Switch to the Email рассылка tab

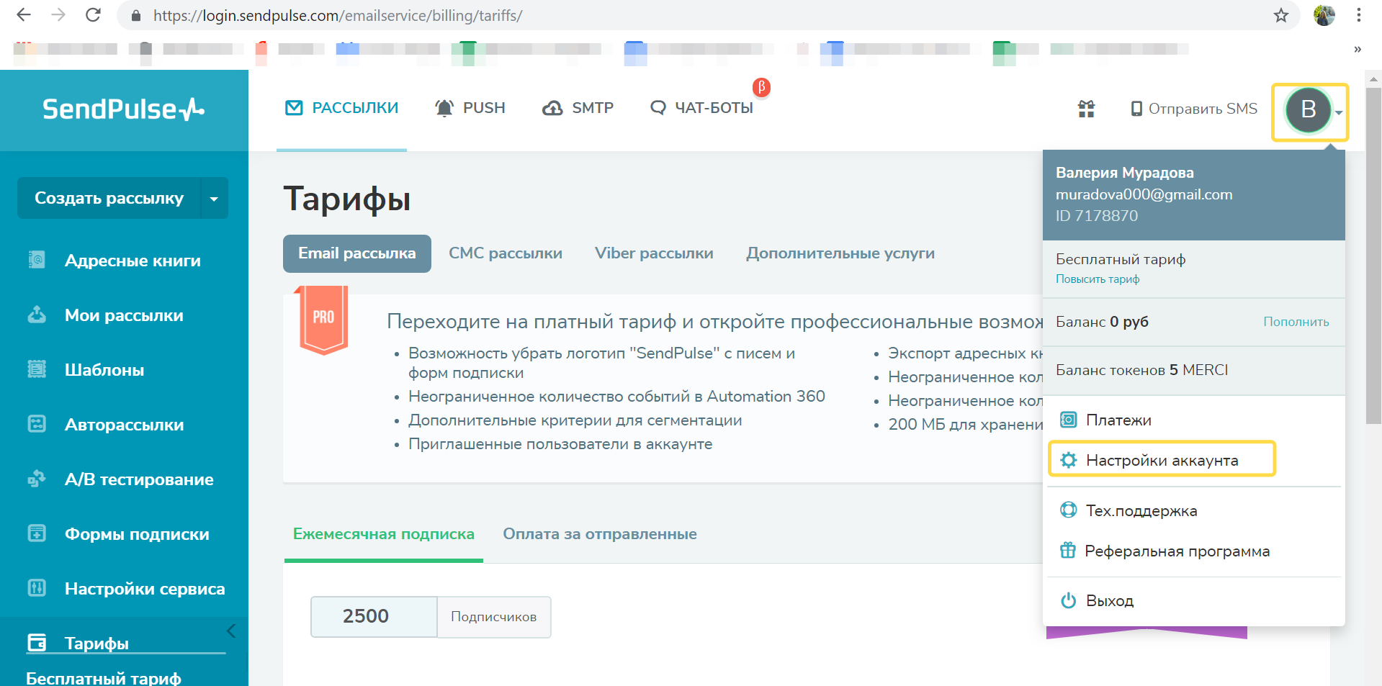tap(357, 253)
